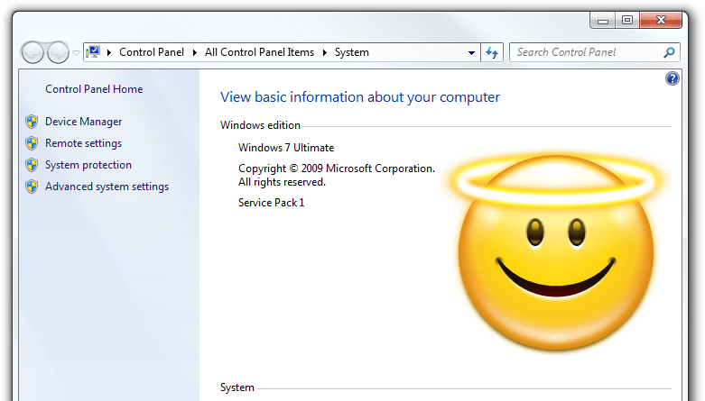
Task: Click the smiley face with halo logo
Action: (556, 252)
